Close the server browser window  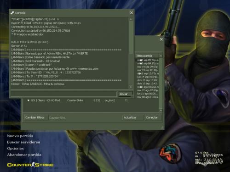click(161, 39)
